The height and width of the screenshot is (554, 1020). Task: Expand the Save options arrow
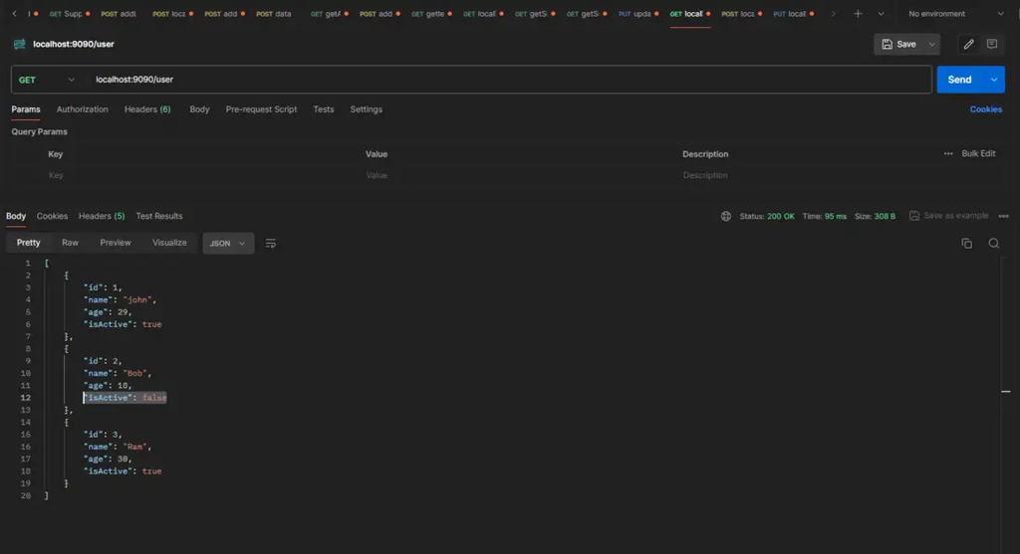point(932,44)
